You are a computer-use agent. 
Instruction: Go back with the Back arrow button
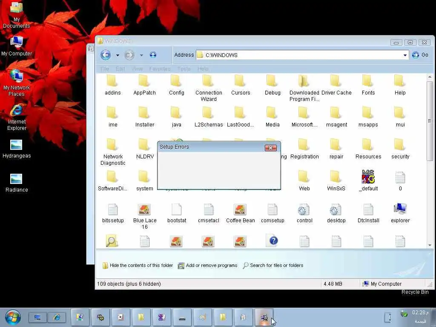[x=106, y=55]
